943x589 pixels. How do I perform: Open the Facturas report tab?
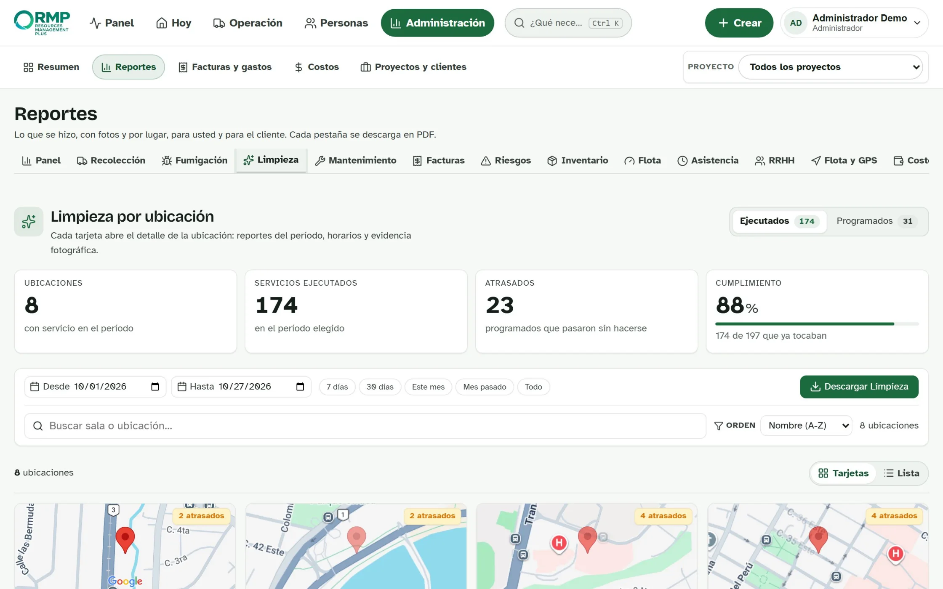[x=439, y=160]
